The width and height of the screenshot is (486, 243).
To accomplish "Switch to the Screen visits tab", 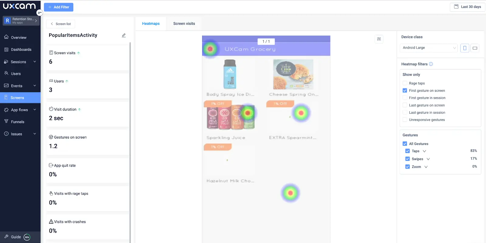I will coord(184,24).
